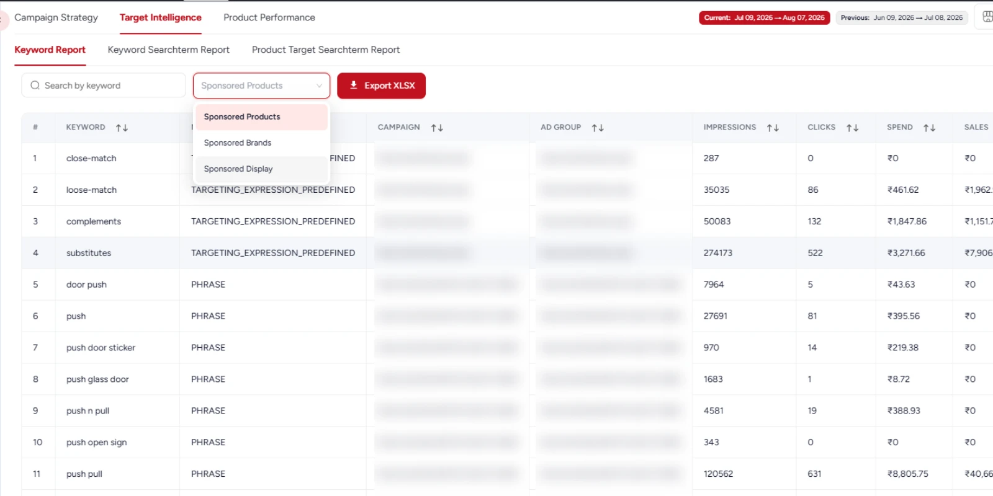Sort table by Campaign column arrows
993x496 pixels.
(x=437, y=128)
